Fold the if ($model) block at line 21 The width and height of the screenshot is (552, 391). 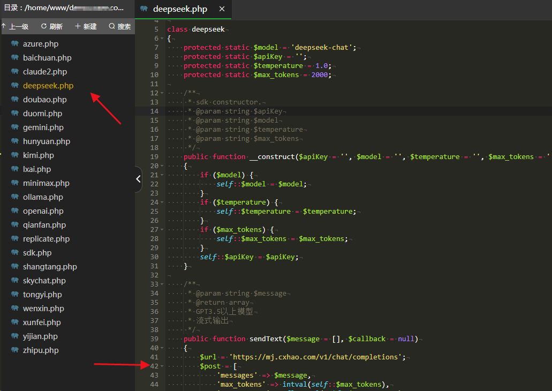tap(162, 175)
